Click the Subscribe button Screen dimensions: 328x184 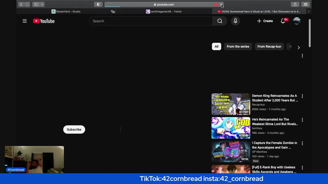click(74, 129)
